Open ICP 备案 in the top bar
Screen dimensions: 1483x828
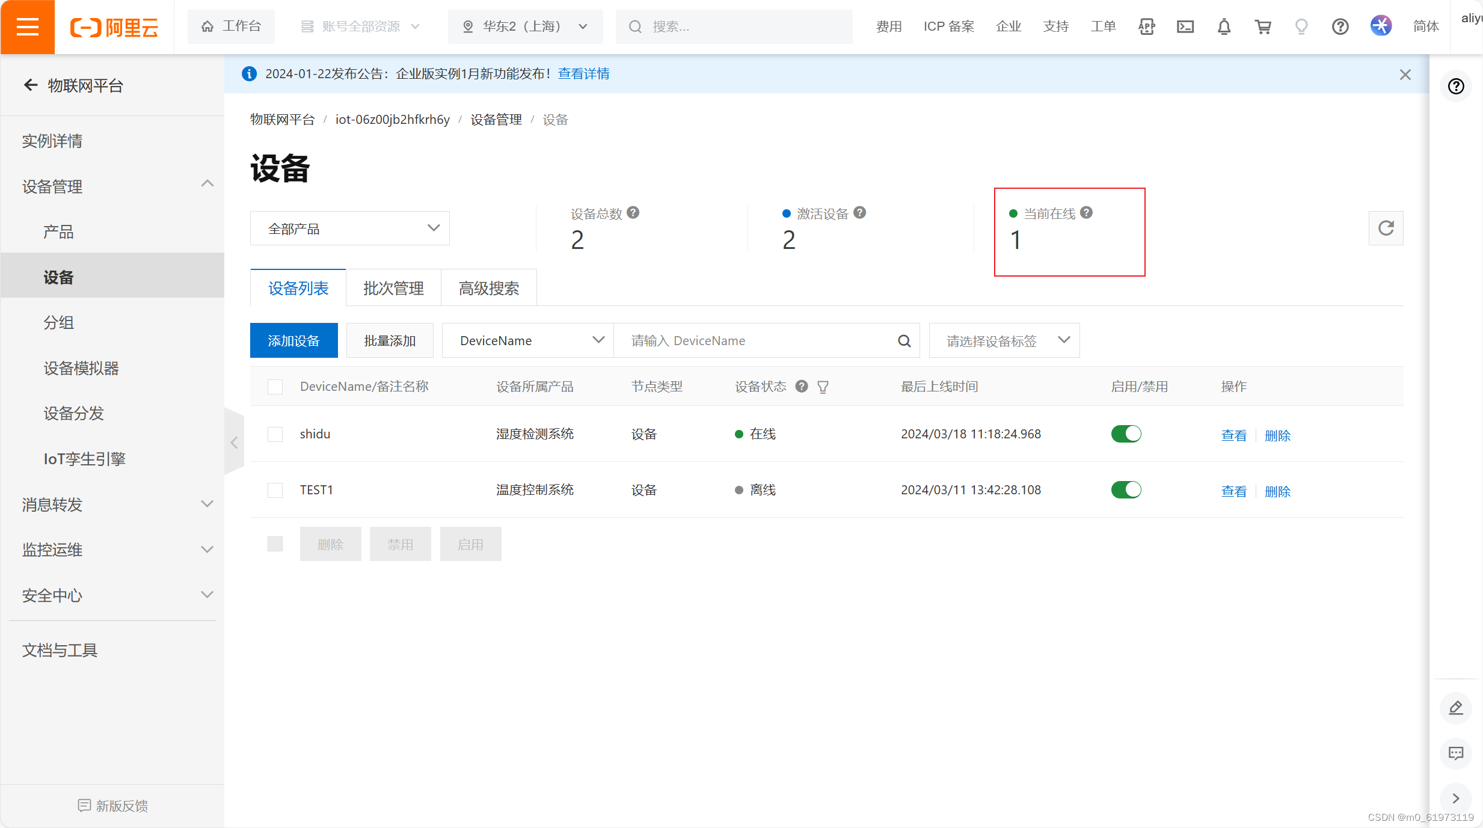click(x=948, y=26)
